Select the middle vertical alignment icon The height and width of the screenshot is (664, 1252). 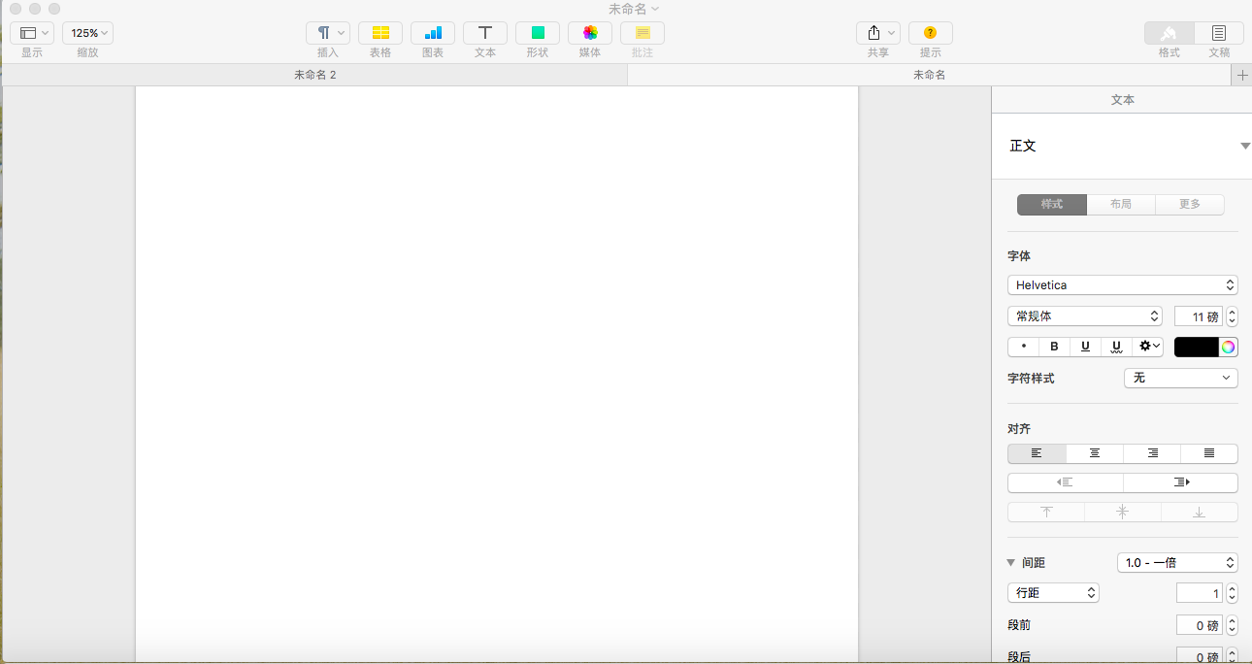(x=1123, y=512)
